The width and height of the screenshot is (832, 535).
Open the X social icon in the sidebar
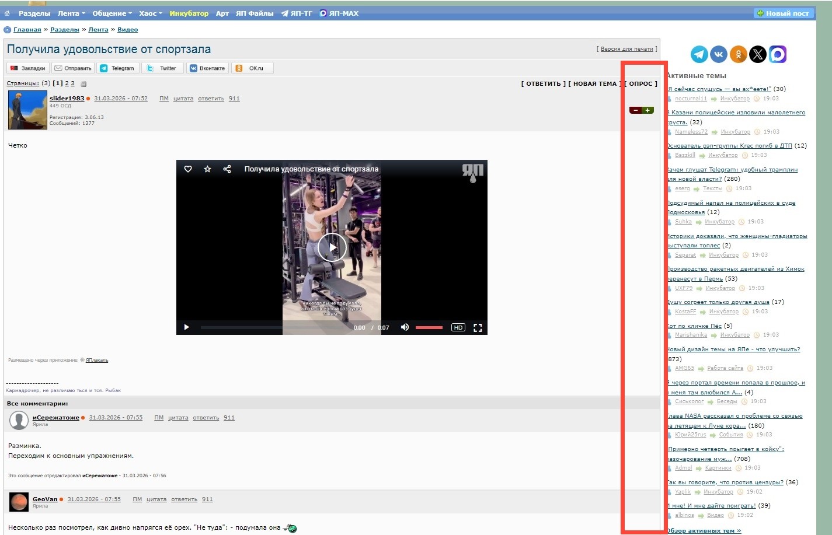point(758,54)
